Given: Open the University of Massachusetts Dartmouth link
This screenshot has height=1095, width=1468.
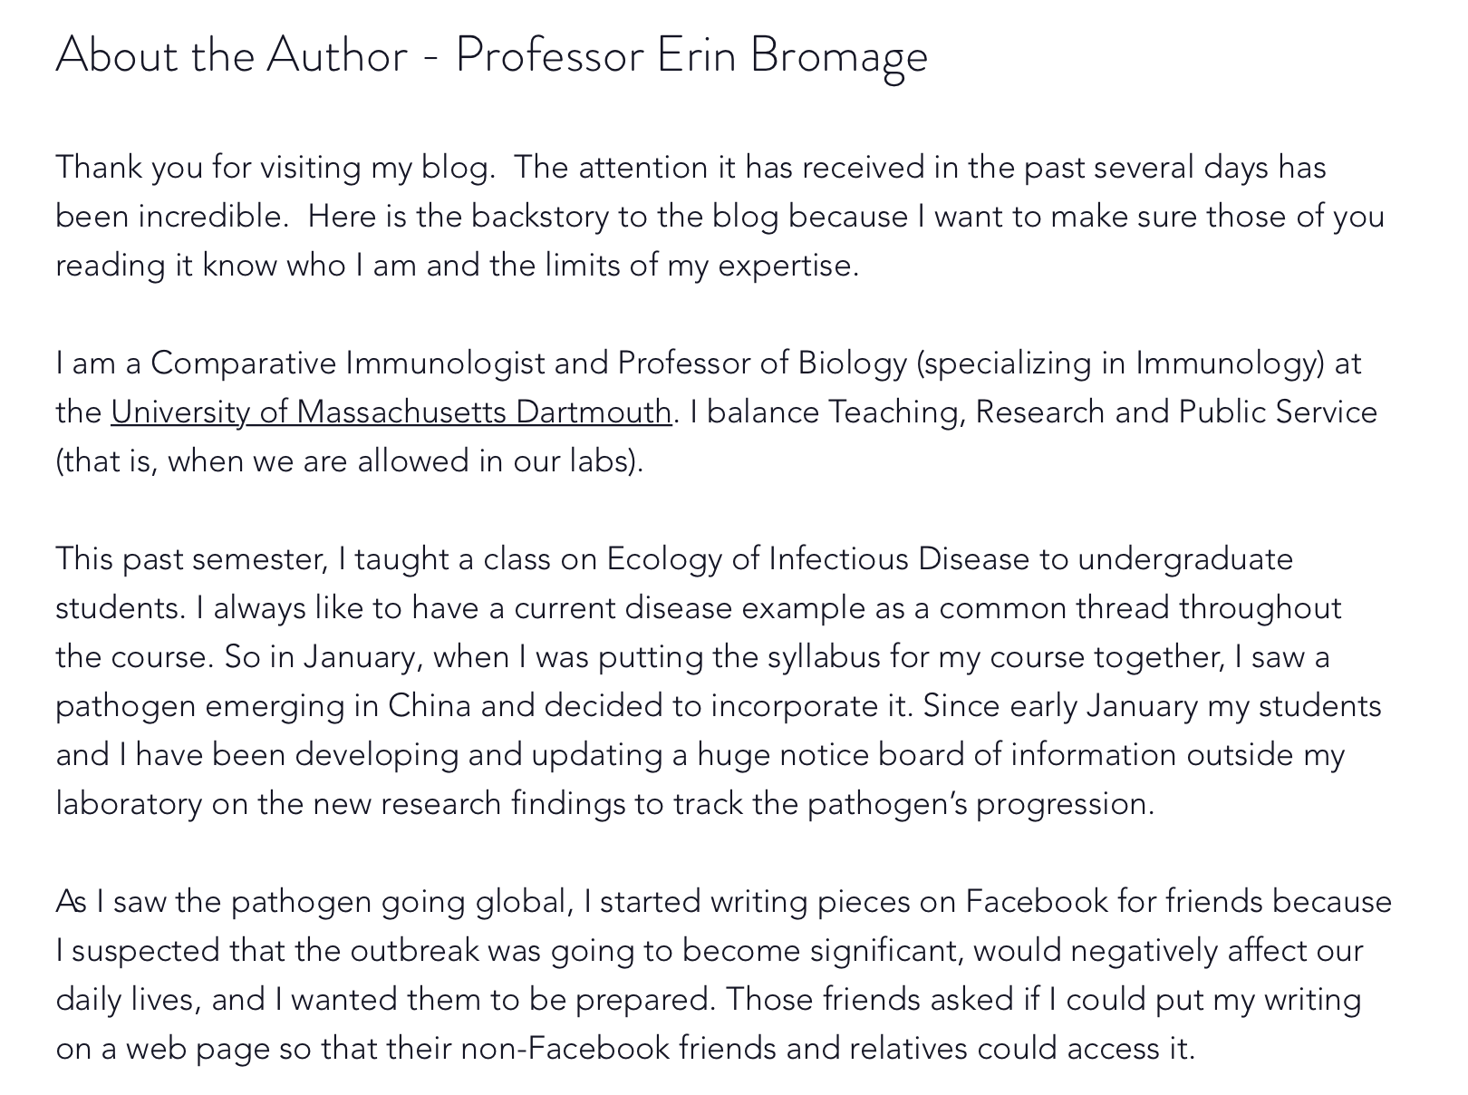Looking at the screenshot, I should click(391, 412).
